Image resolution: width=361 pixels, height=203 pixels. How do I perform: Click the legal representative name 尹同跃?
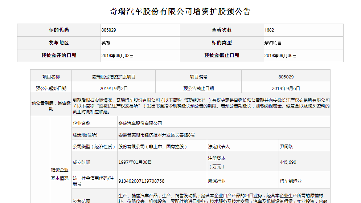pyautogui.click(x=286, y=147)
